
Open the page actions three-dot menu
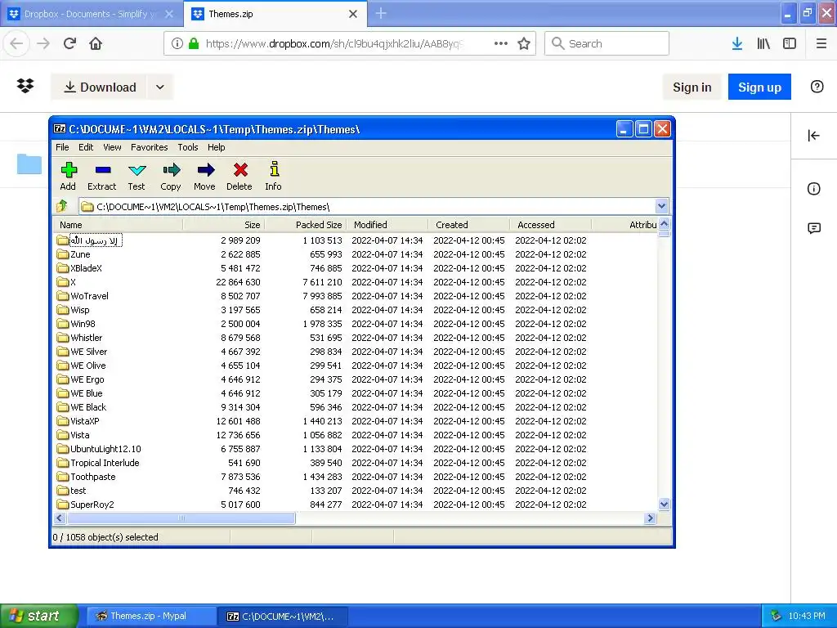(x=501, y=43)
